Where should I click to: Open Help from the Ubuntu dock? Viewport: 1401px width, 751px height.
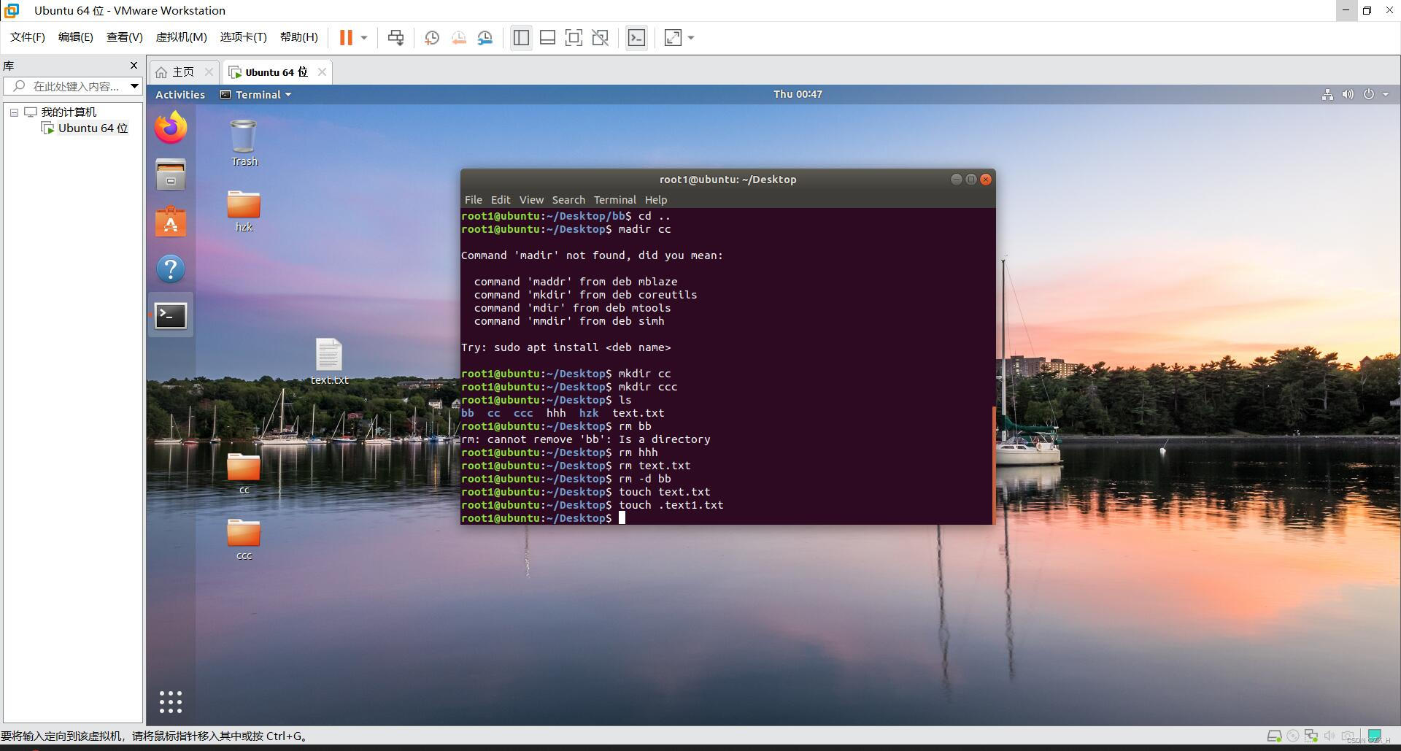171,269
